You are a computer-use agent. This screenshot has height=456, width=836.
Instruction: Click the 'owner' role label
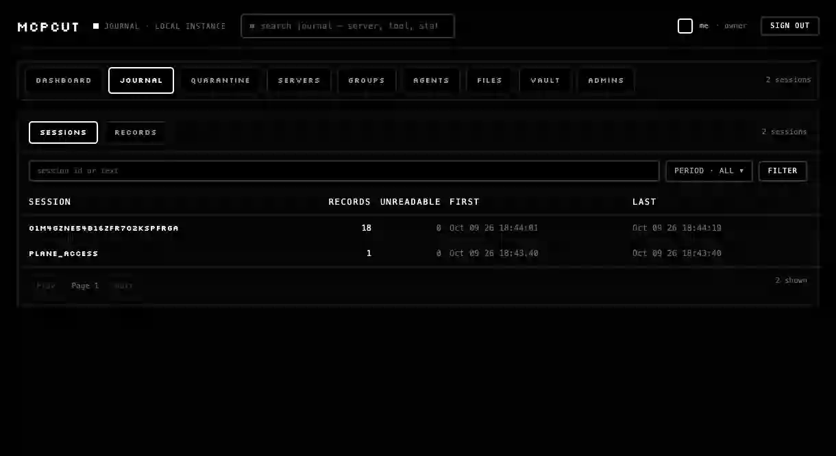pos(735,26)
